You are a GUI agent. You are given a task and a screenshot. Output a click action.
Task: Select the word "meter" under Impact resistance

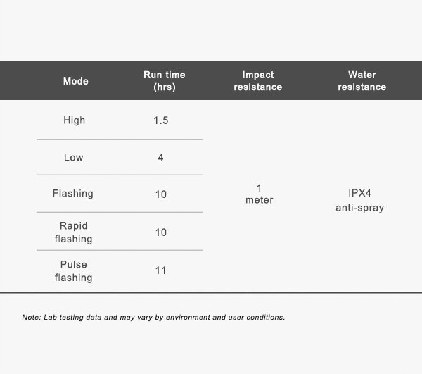pyautogui.click(x=260, y=200)
